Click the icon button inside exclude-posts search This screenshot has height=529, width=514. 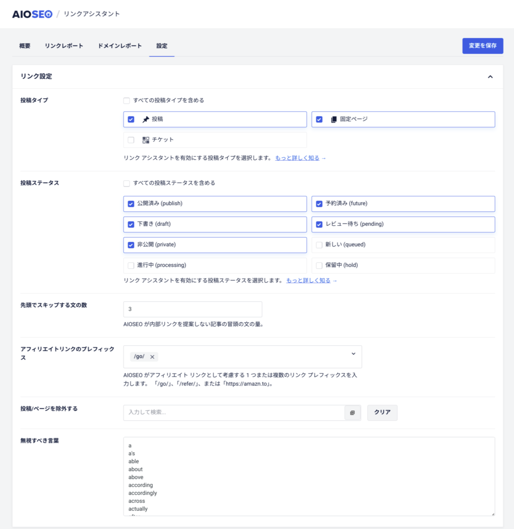pyautogui.click(x=352, y=412)
